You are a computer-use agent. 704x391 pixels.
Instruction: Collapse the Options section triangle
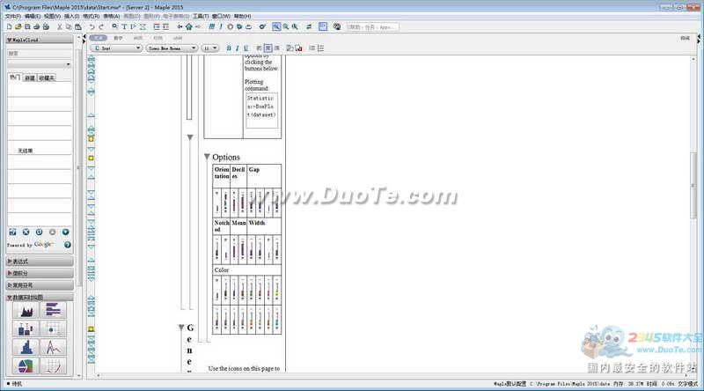point(207,158)
